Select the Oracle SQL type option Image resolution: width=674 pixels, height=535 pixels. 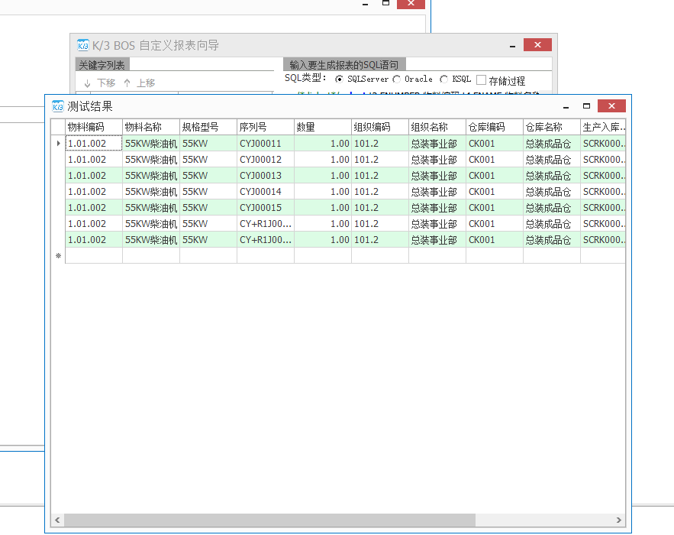coord(397,79)
